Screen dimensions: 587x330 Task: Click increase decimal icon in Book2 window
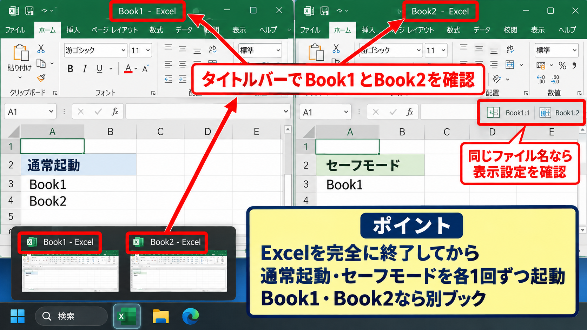[x=541, y=80]
